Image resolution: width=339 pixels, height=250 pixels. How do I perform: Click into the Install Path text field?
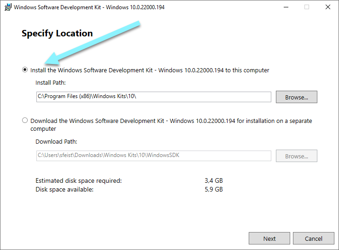153,97
